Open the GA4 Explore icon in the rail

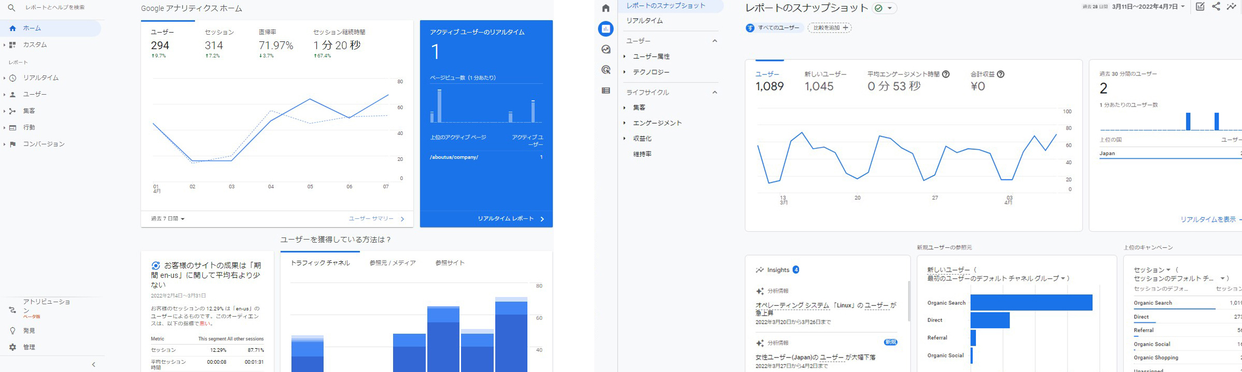[x=606, y=50]
